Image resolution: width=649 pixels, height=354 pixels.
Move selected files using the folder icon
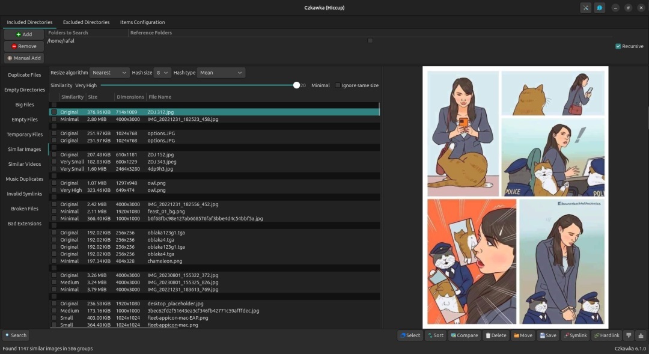coord(522,335)
